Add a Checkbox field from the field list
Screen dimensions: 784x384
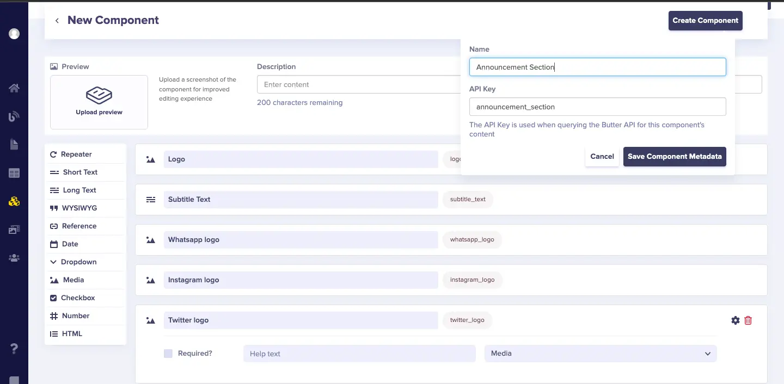(78, 298)
